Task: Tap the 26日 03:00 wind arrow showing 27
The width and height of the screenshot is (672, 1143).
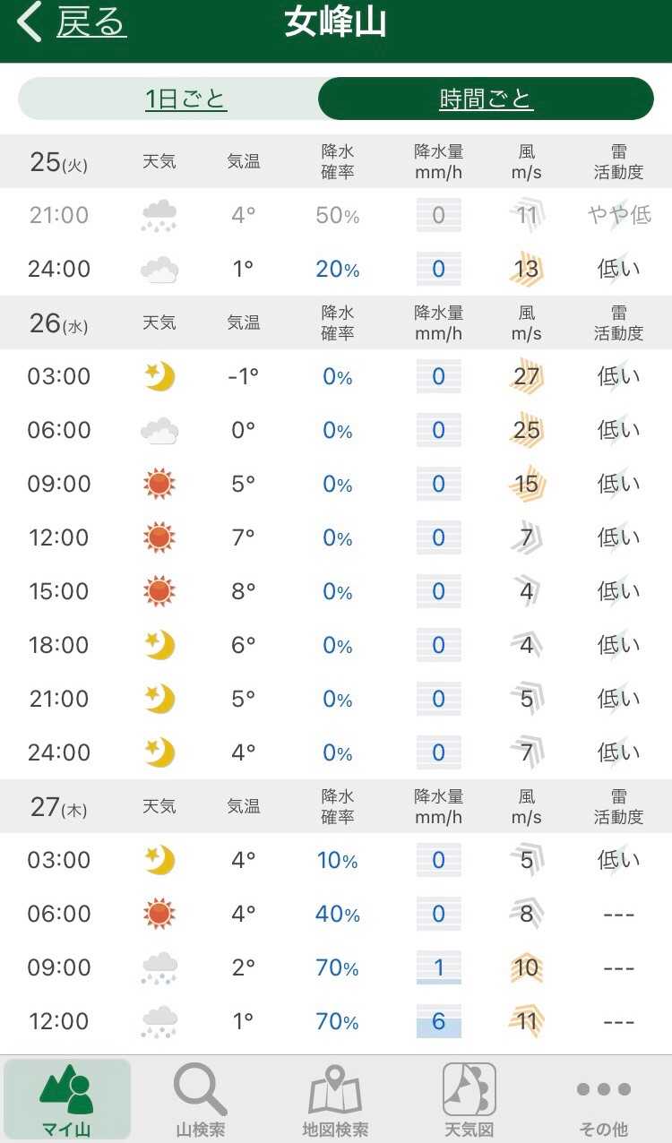Action: tap(527, 376)
